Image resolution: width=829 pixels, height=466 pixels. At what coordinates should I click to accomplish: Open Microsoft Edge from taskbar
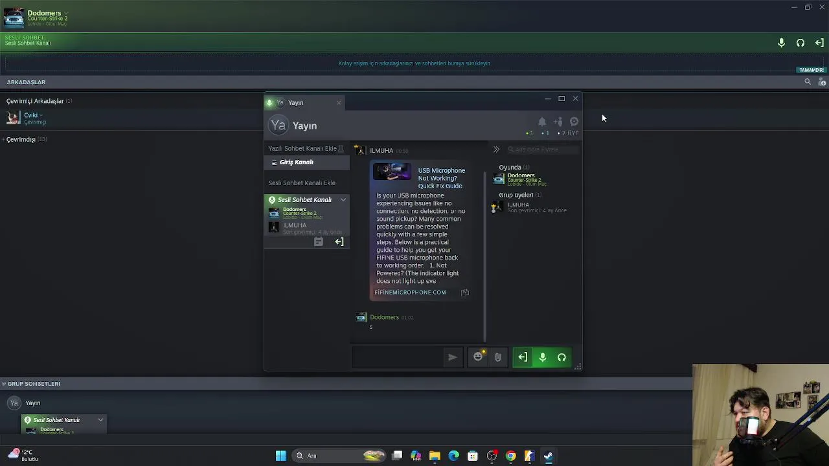pos(453,456)
